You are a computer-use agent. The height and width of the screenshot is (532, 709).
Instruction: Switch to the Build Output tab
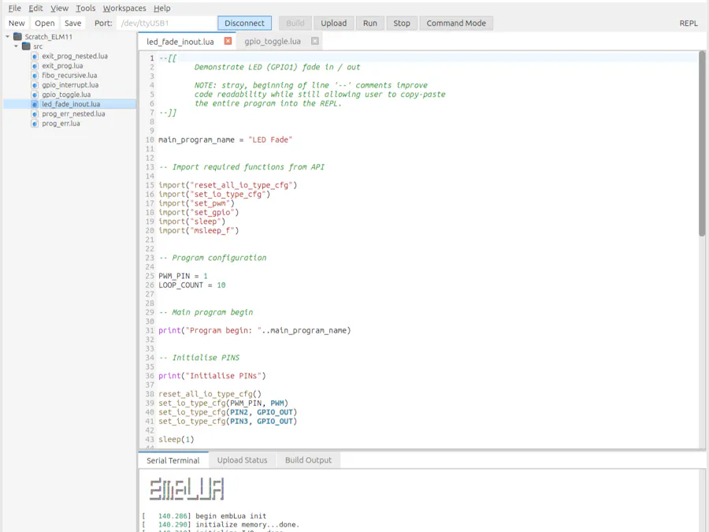tap(308, 460)
